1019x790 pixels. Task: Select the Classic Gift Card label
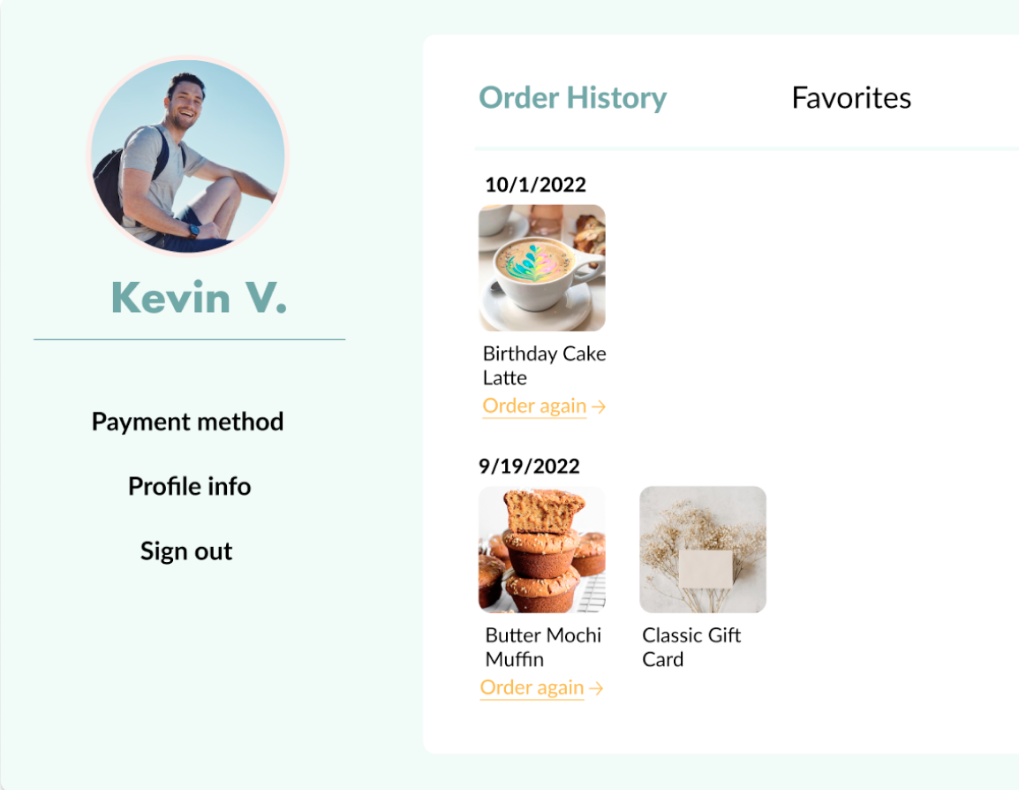pos(691,647)
